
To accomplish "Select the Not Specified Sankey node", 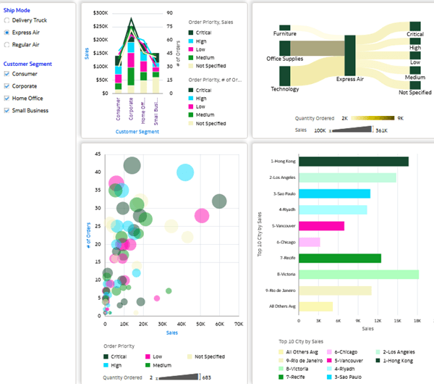I will pyautogui.click(x=415, y=85).
